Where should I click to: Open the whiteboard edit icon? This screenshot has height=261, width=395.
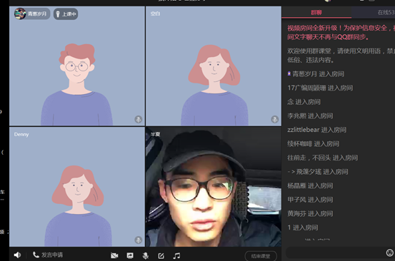161,256
